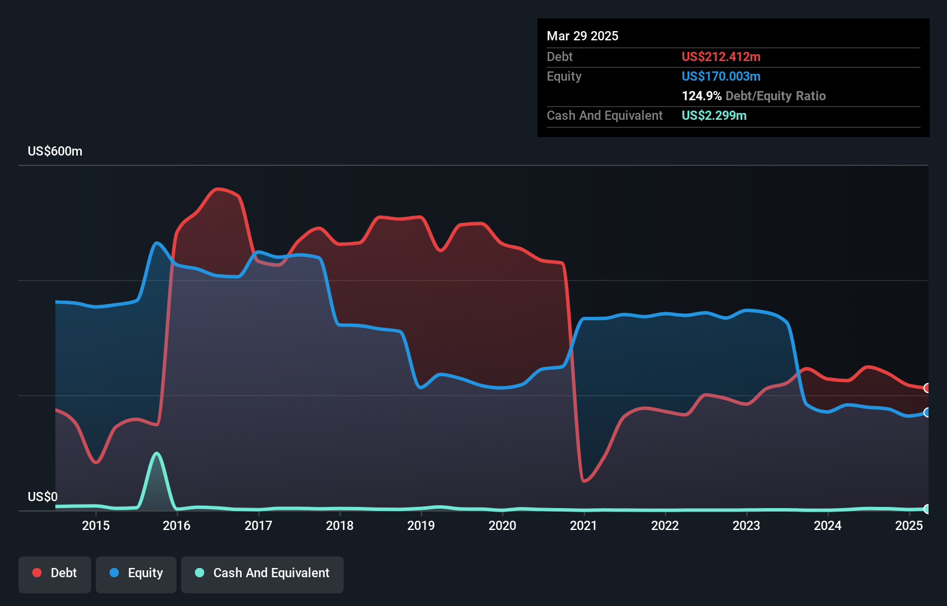Select the 2017 x-axis label

(258, 525)
